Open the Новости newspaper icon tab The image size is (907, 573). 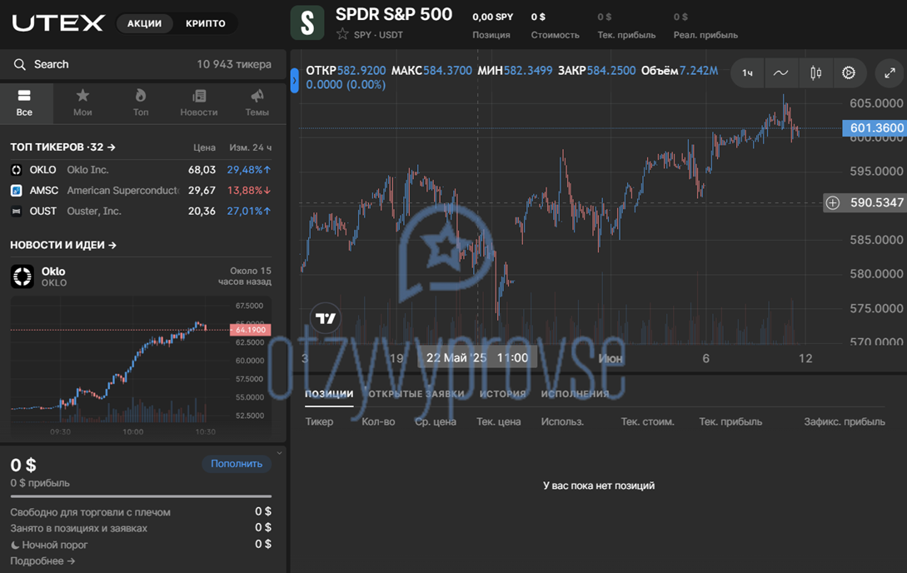click(198, 103)
